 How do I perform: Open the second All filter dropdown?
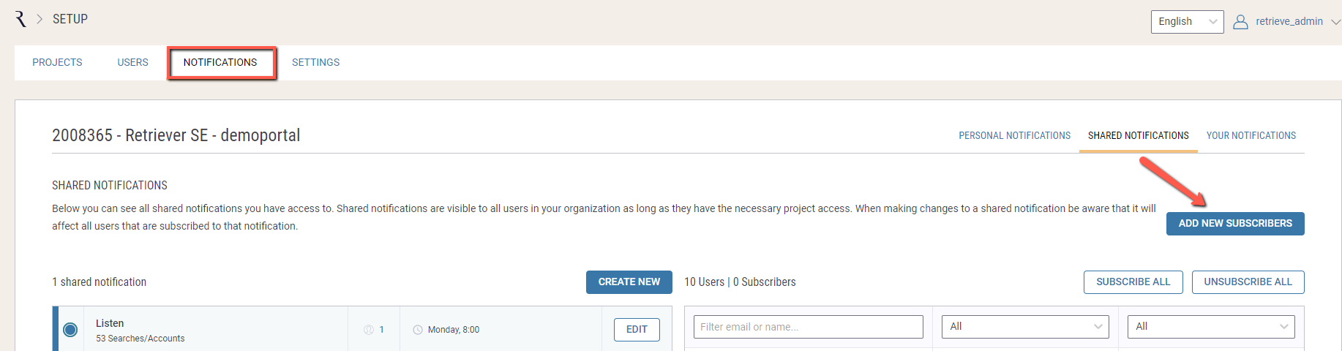click(1211, 327)
